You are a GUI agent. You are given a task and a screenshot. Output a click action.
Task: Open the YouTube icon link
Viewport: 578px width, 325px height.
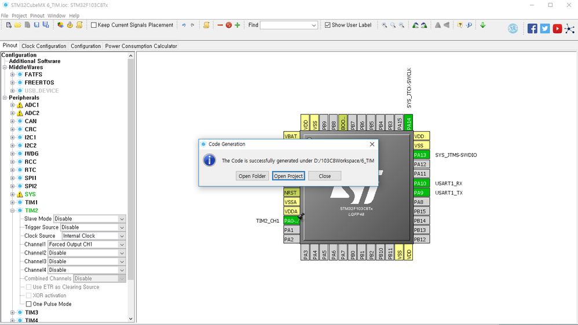pos(557,28)
